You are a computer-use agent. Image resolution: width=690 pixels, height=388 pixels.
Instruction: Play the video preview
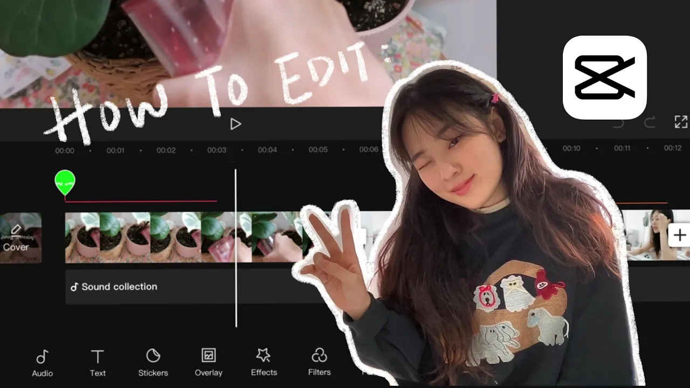click(x=236, y=124)
